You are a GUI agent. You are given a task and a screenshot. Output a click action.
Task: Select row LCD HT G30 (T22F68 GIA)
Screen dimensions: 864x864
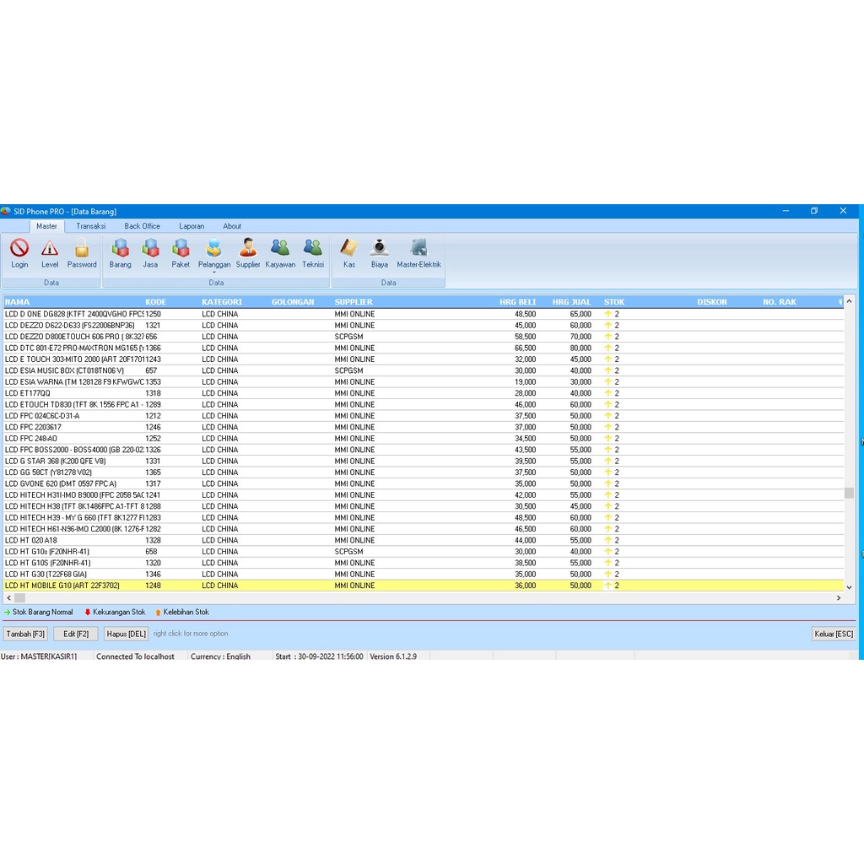click(424, 574)
